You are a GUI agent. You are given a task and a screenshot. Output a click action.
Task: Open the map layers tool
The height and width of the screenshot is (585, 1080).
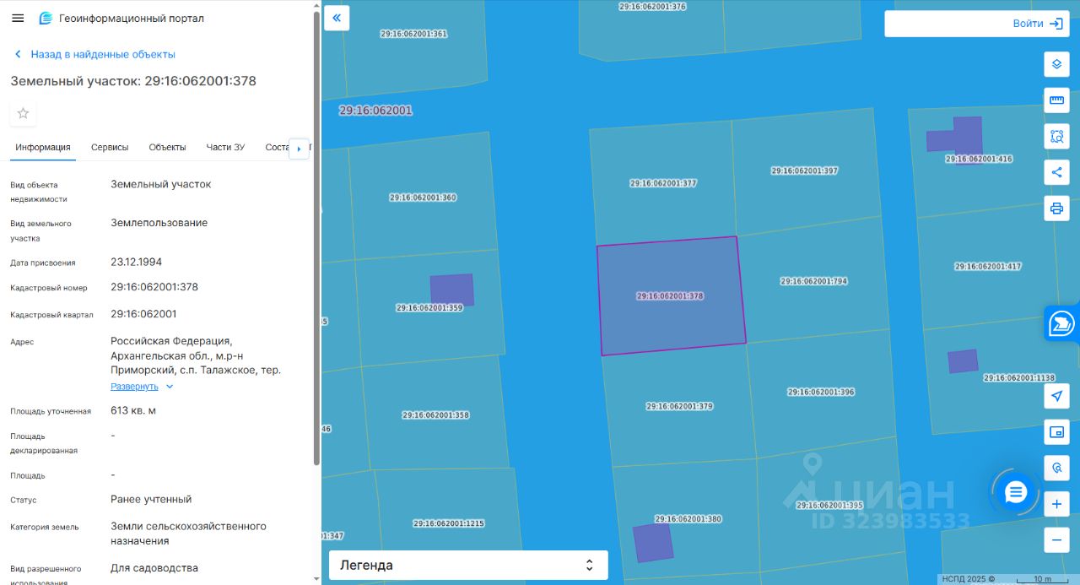click(1056, 64)
